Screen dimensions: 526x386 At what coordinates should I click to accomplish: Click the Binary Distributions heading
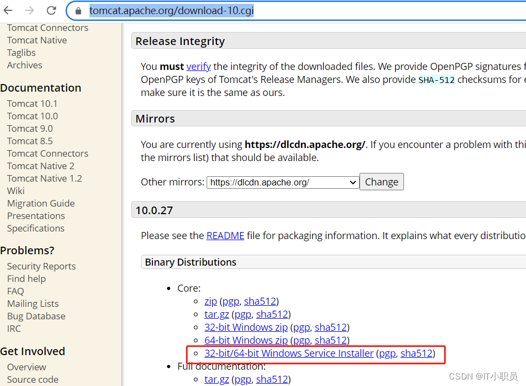point(190,262)
